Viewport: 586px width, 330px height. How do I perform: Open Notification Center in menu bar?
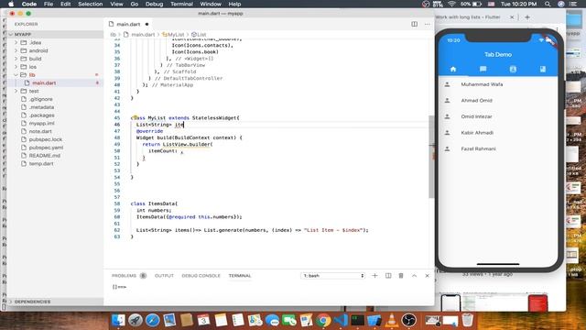pos(573,4)
